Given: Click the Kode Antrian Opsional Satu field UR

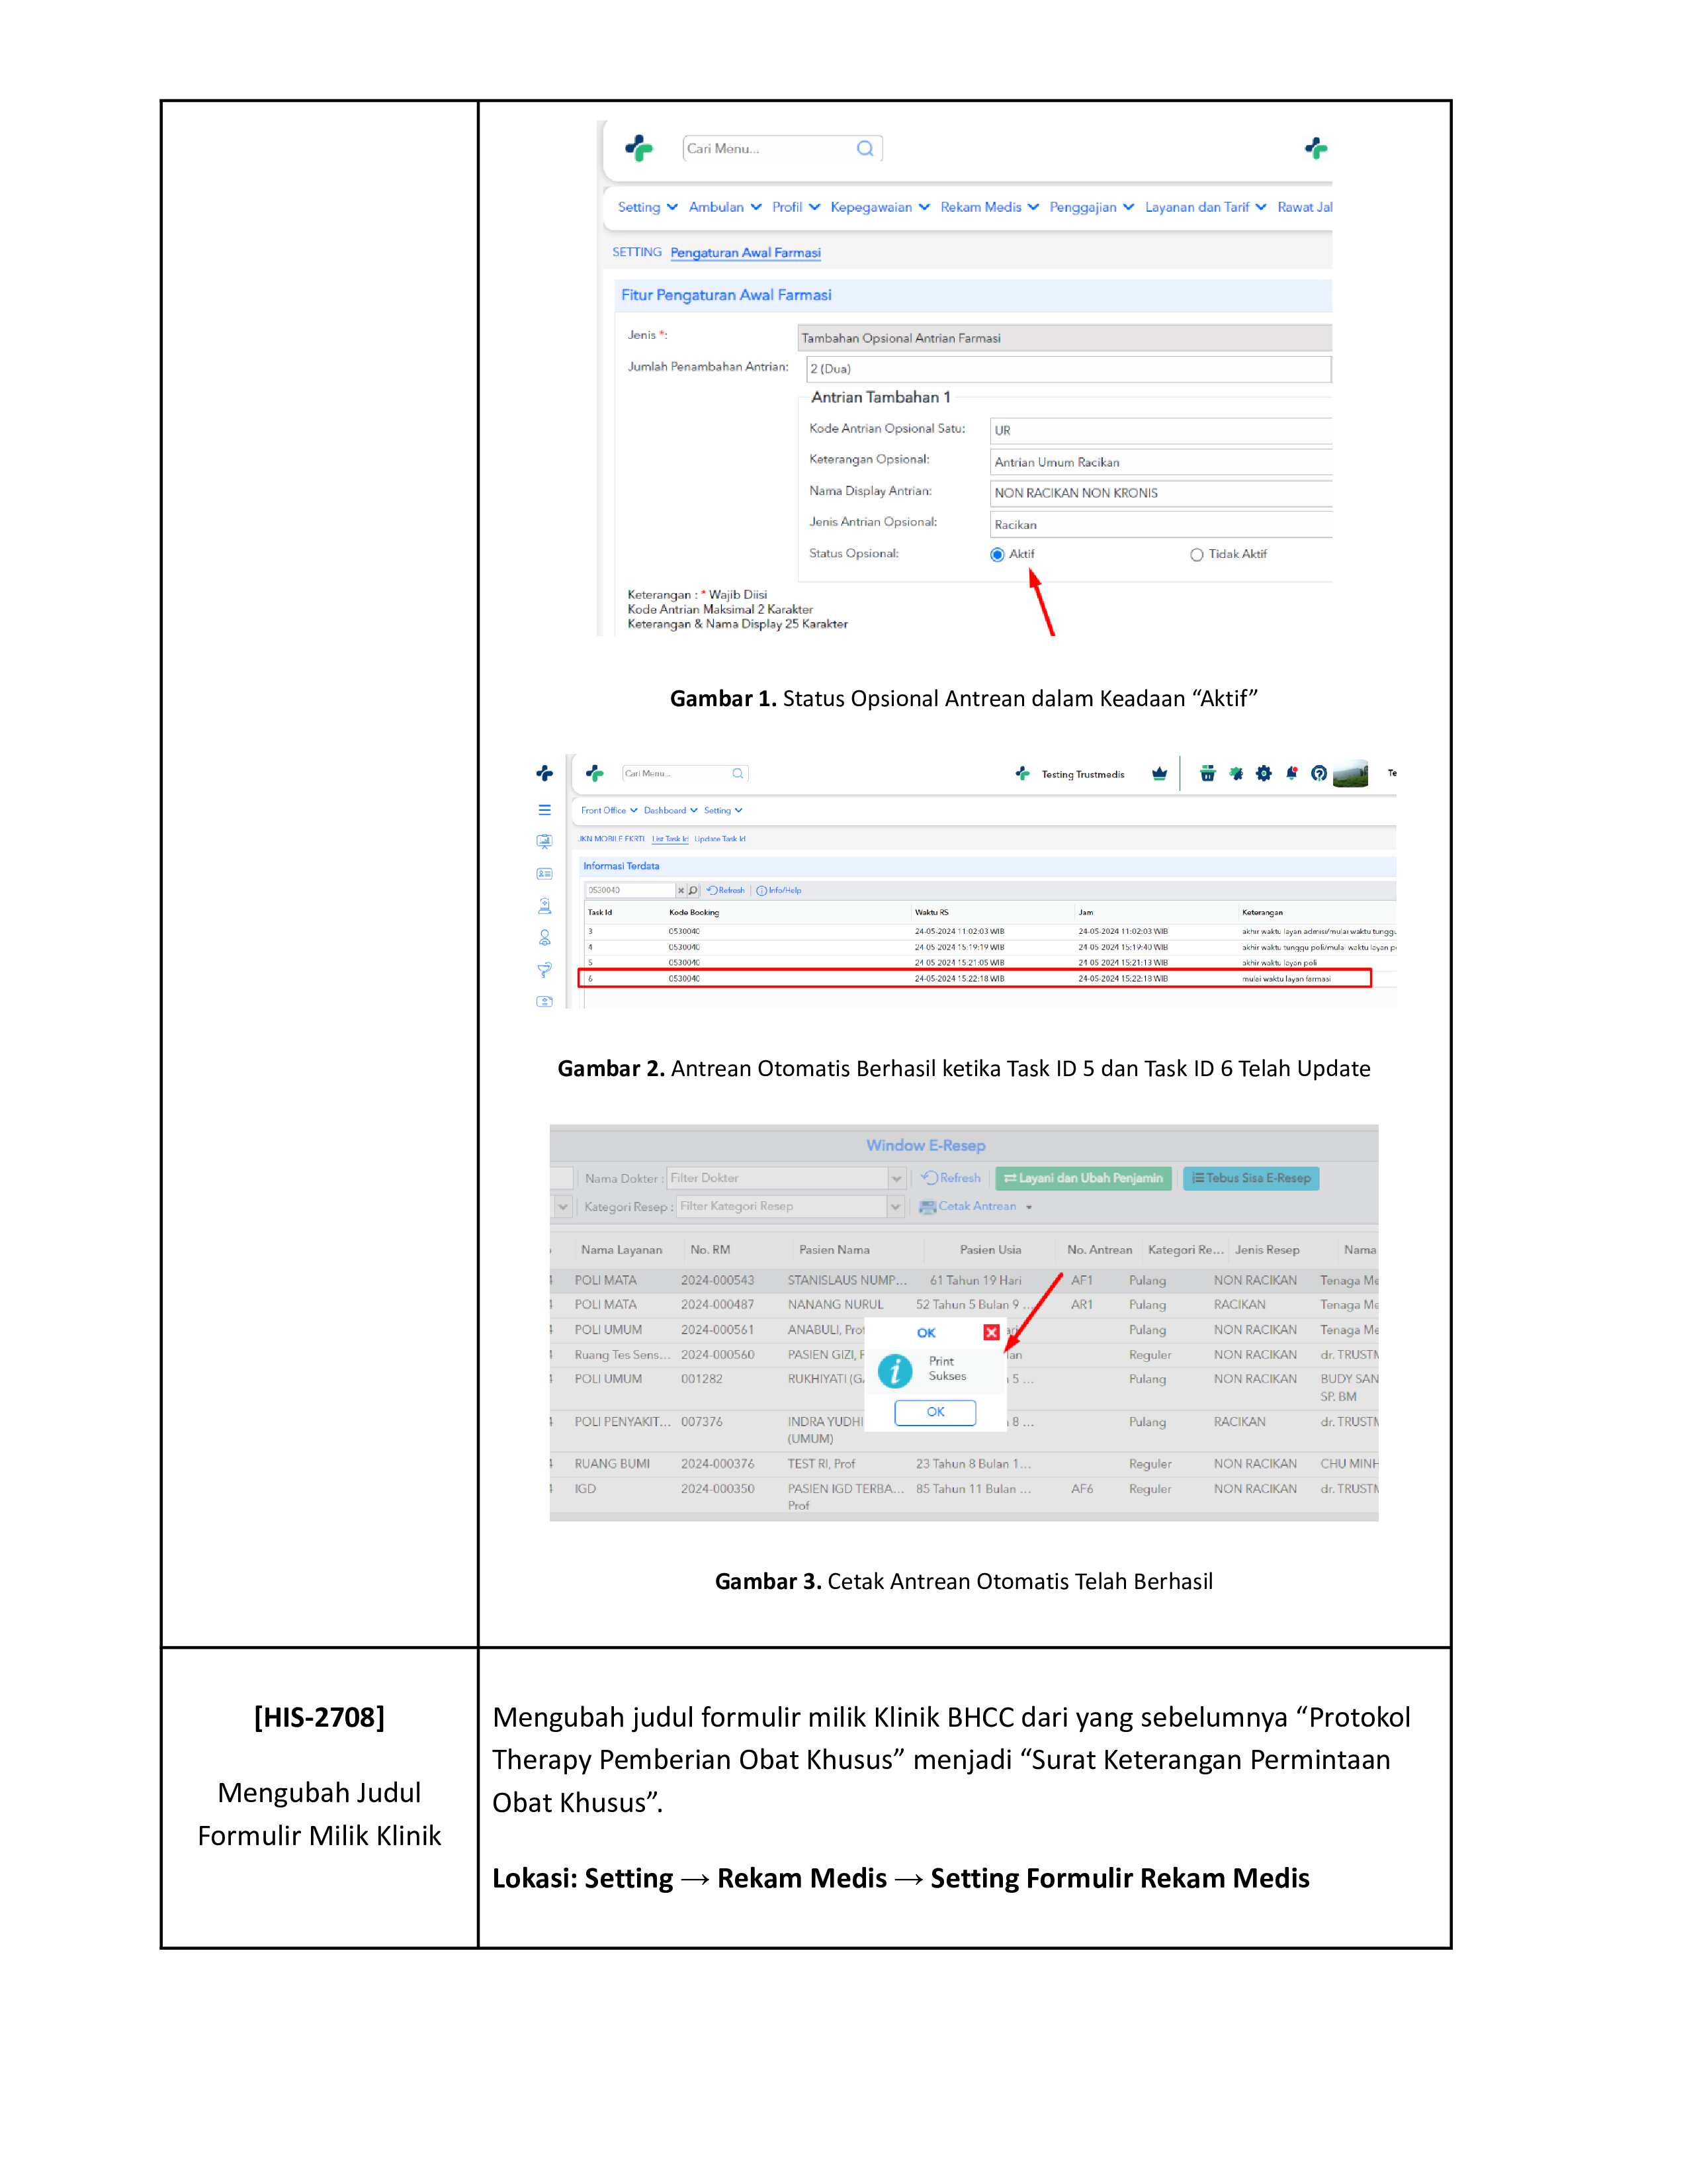Looking at the screenshot, I should click(1161, 431).
